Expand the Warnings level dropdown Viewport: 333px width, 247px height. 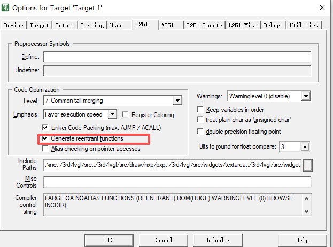305,96
